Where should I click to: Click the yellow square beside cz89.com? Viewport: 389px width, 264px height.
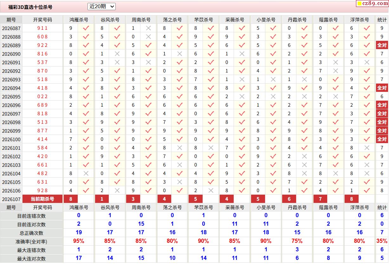point(359,3)
